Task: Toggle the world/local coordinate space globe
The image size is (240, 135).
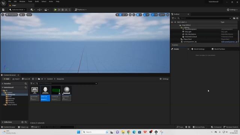Action: (130, 15)
